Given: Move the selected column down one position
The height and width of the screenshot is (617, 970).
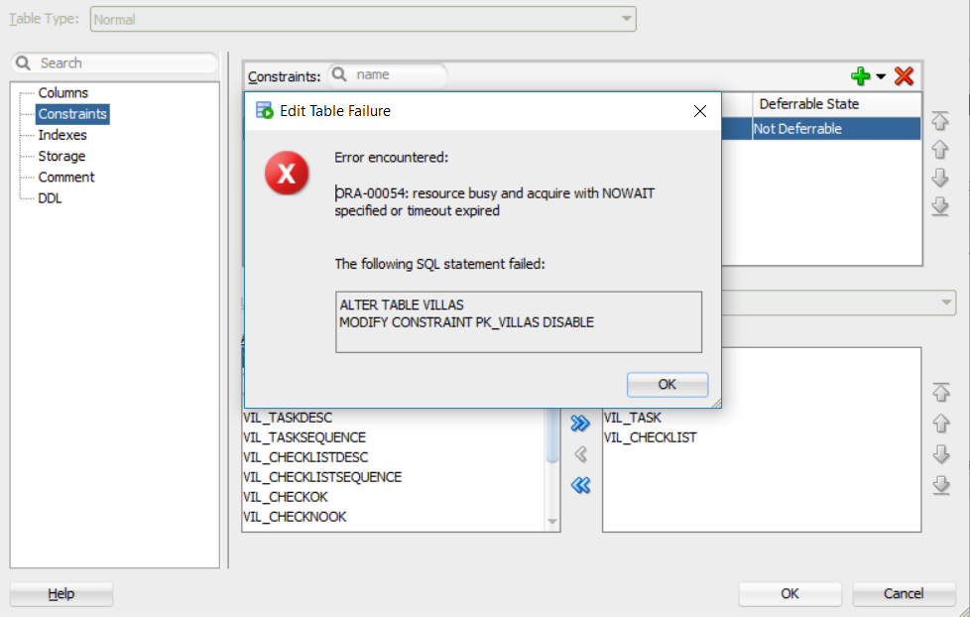Looking at the screenshot, I should pos(939,454).
